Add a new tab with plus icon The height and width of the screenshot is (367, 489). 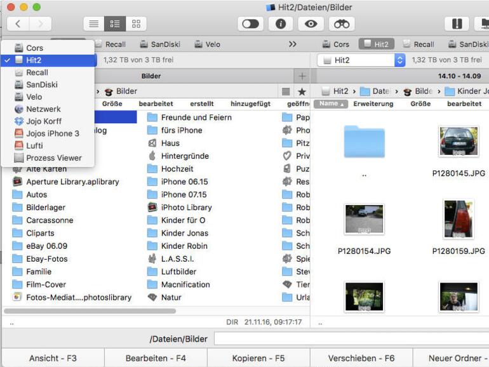coord(302,76)
